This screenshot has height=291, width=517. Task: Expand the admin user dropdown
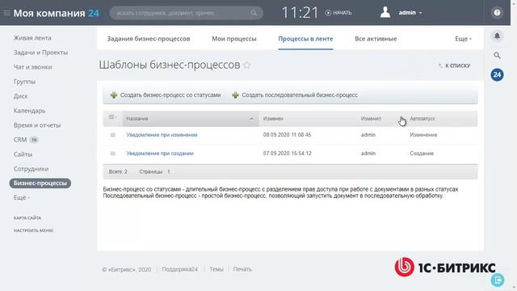410,13
